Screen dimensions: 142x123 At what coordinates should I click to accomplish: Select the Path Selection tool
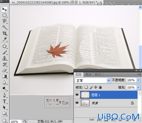click(4, 107)
